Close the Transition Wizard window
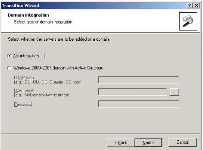The image size is (203, 150). click(x=196, y=5)
